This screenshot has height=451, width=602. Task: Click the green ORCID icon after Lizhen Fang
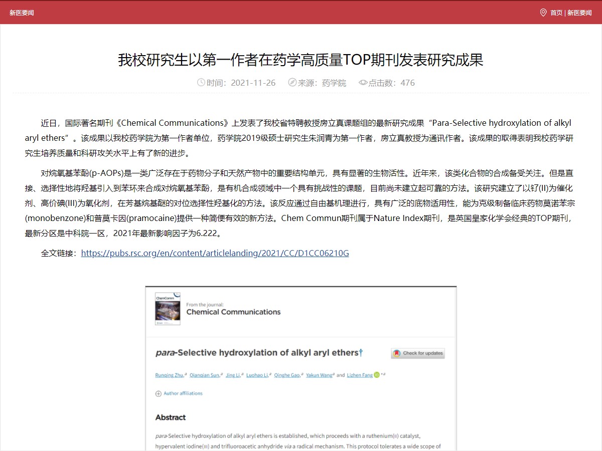click(x=377, y=375)
